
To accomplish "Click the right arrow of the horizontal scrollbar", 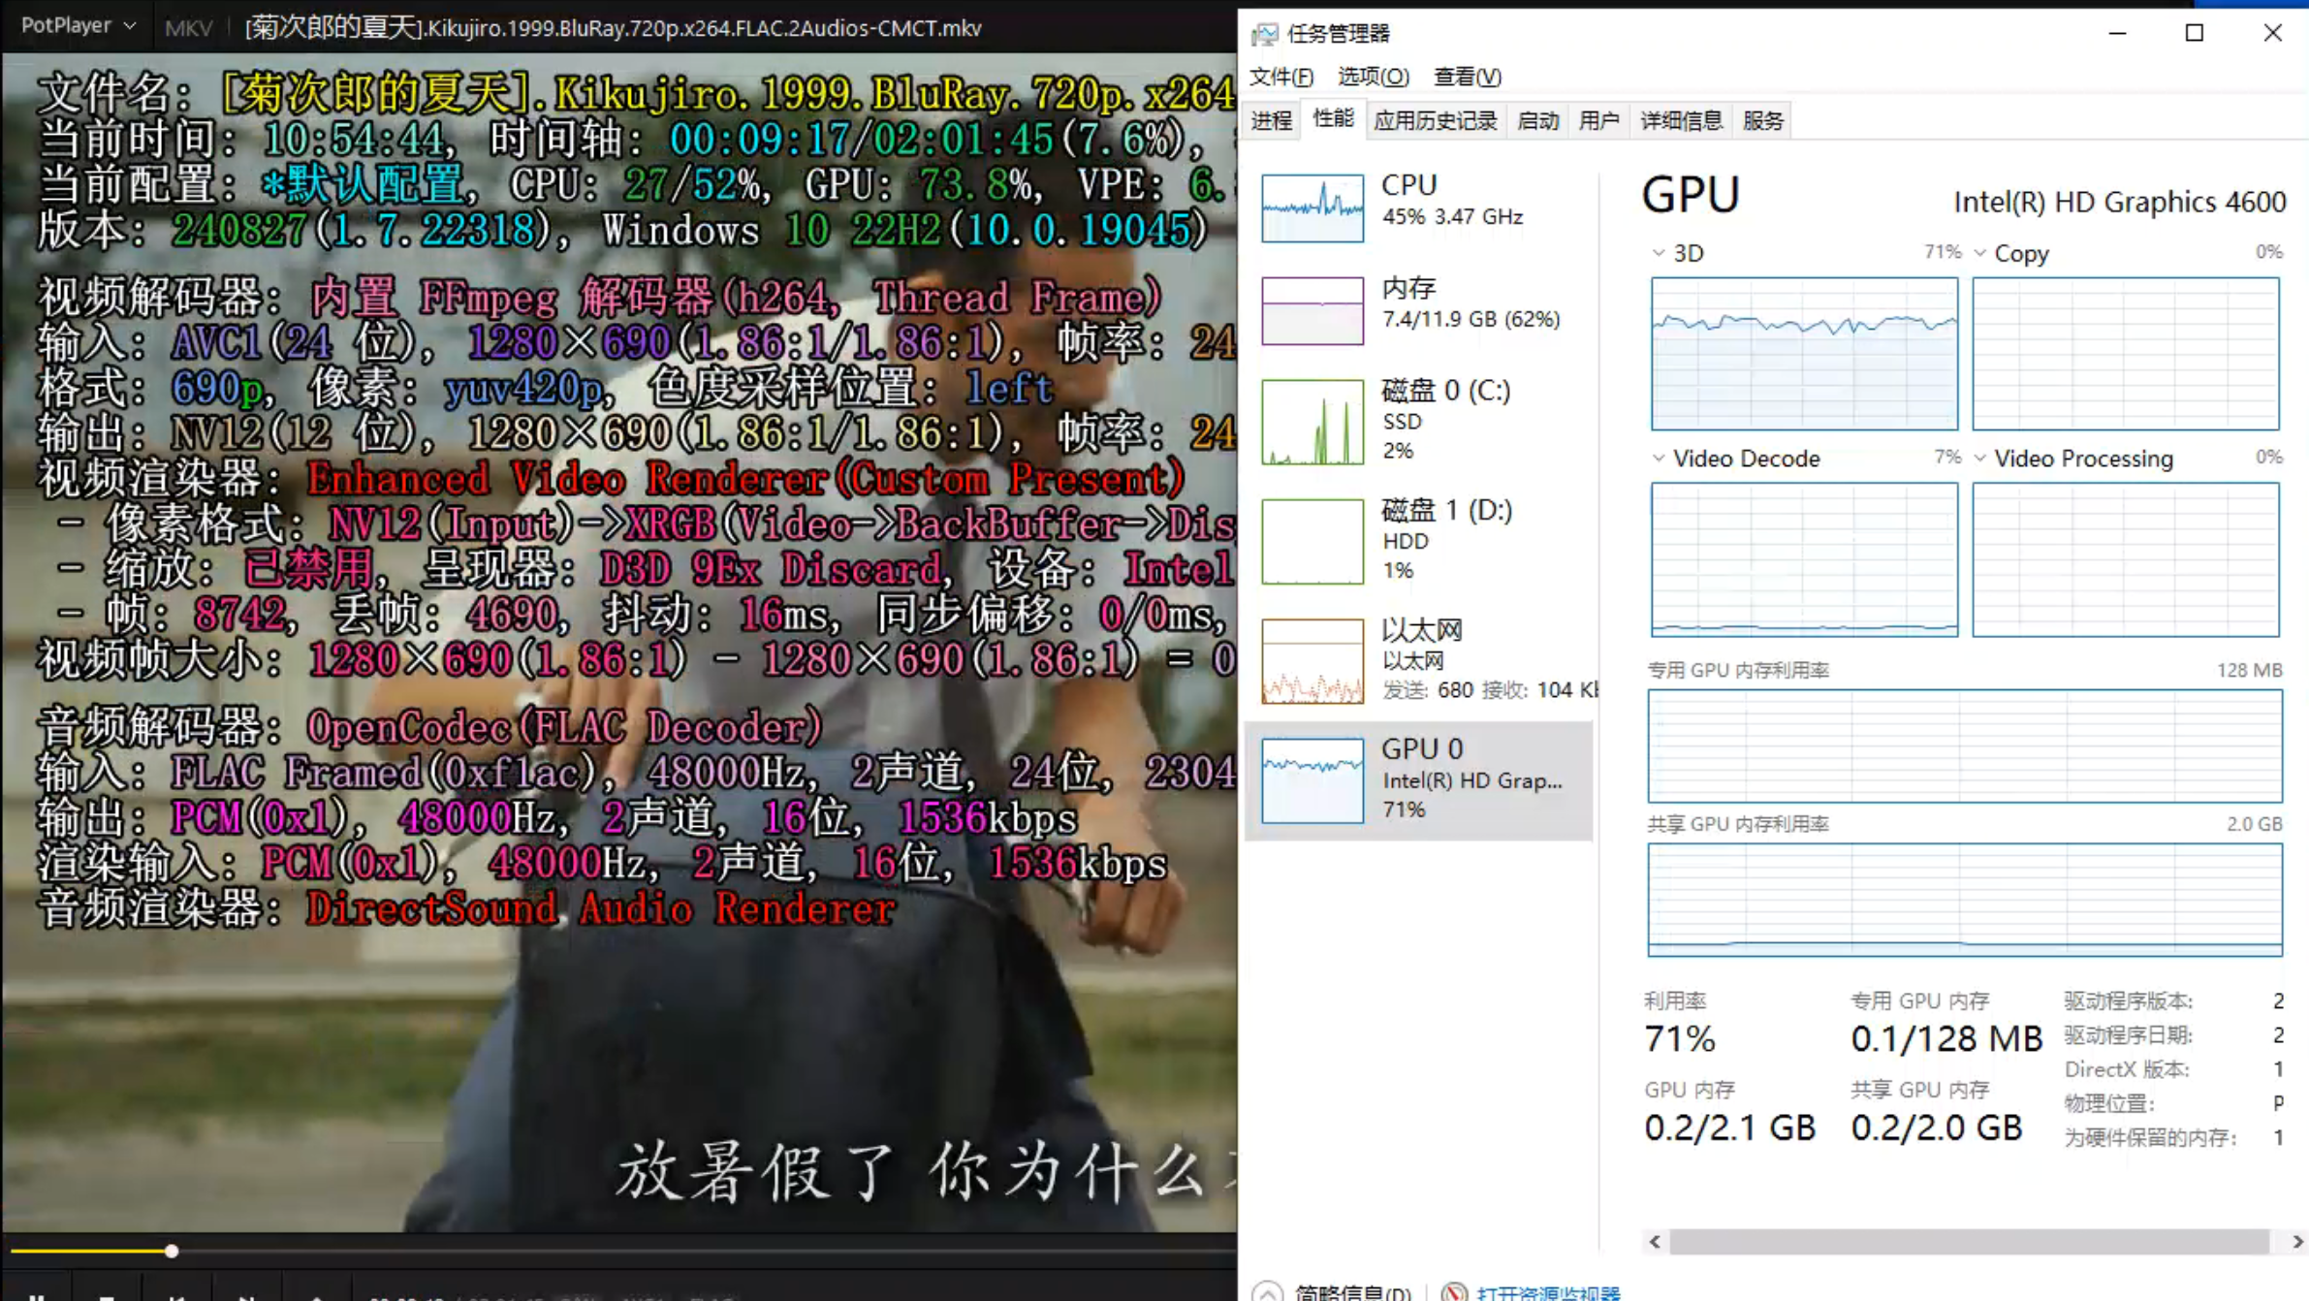I will pyautogui.click(x=2297, y=1242).
